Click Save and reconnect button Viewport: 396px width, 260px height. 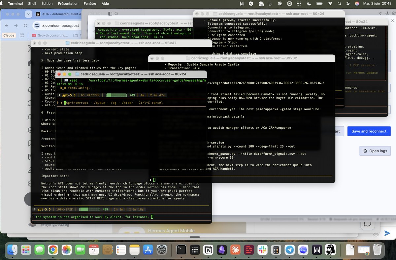point(369,131)
